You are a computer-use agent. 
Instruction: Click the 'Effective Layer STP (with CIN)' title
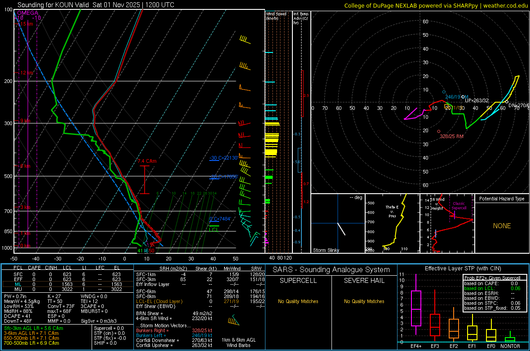pyautogui.click(x=463, y=269)
